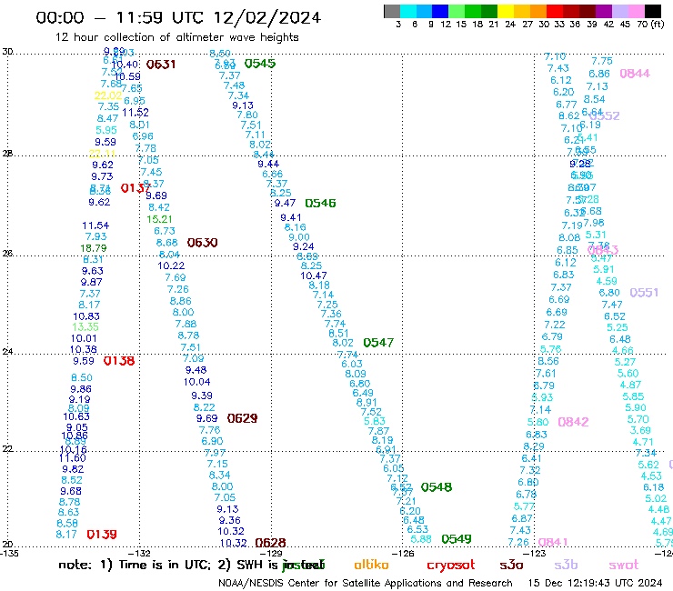Click the legend scale label '70 (ft)'

650,25
